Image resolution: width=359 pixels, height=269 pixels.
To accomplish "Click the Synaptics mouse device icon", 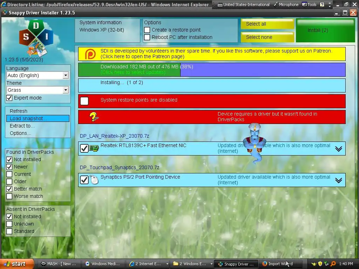I will click(94, 180).
